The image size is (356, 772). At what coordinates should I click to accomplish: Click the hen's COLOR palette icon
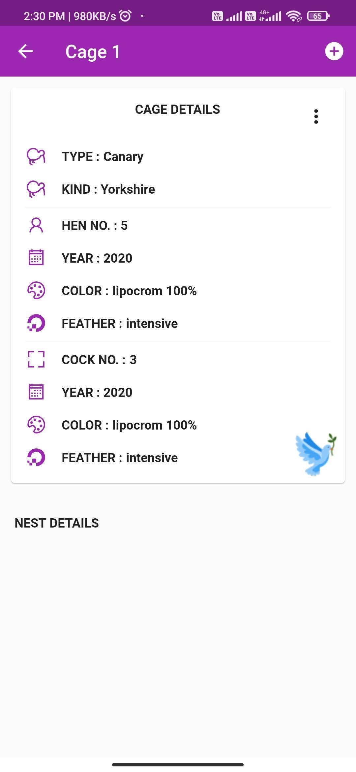(36, 290)
